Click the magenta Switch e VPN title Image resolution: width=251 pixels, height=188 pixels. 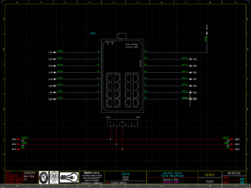[x=171, y=182]
